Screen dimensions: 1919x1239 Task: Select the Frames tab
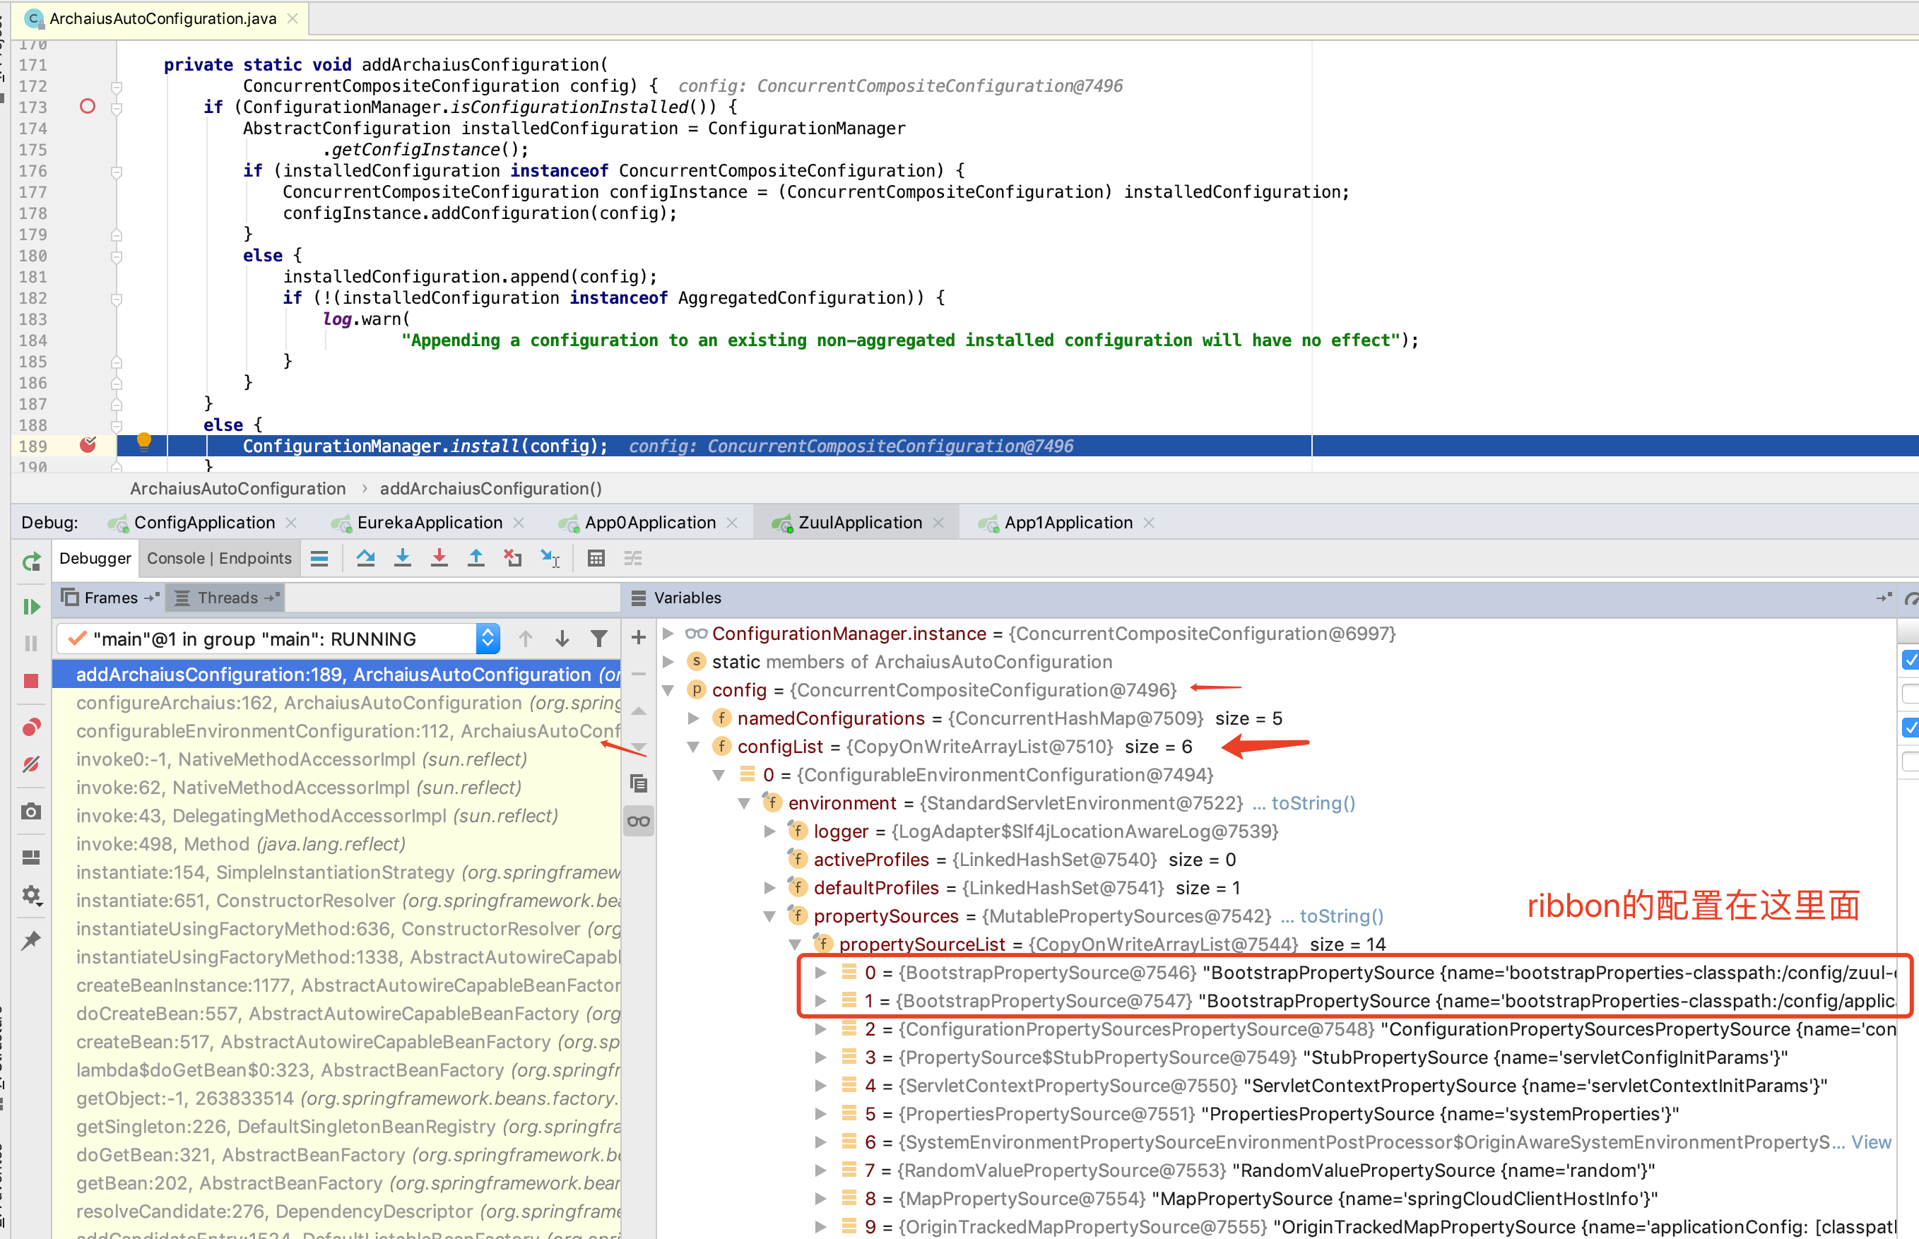coord(110,598)
